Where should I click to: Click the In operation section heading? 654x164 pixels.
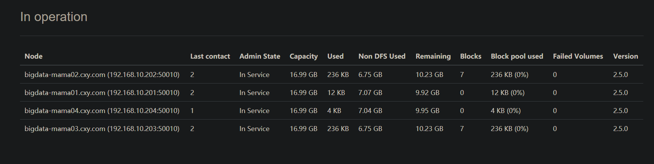[54, 17]
